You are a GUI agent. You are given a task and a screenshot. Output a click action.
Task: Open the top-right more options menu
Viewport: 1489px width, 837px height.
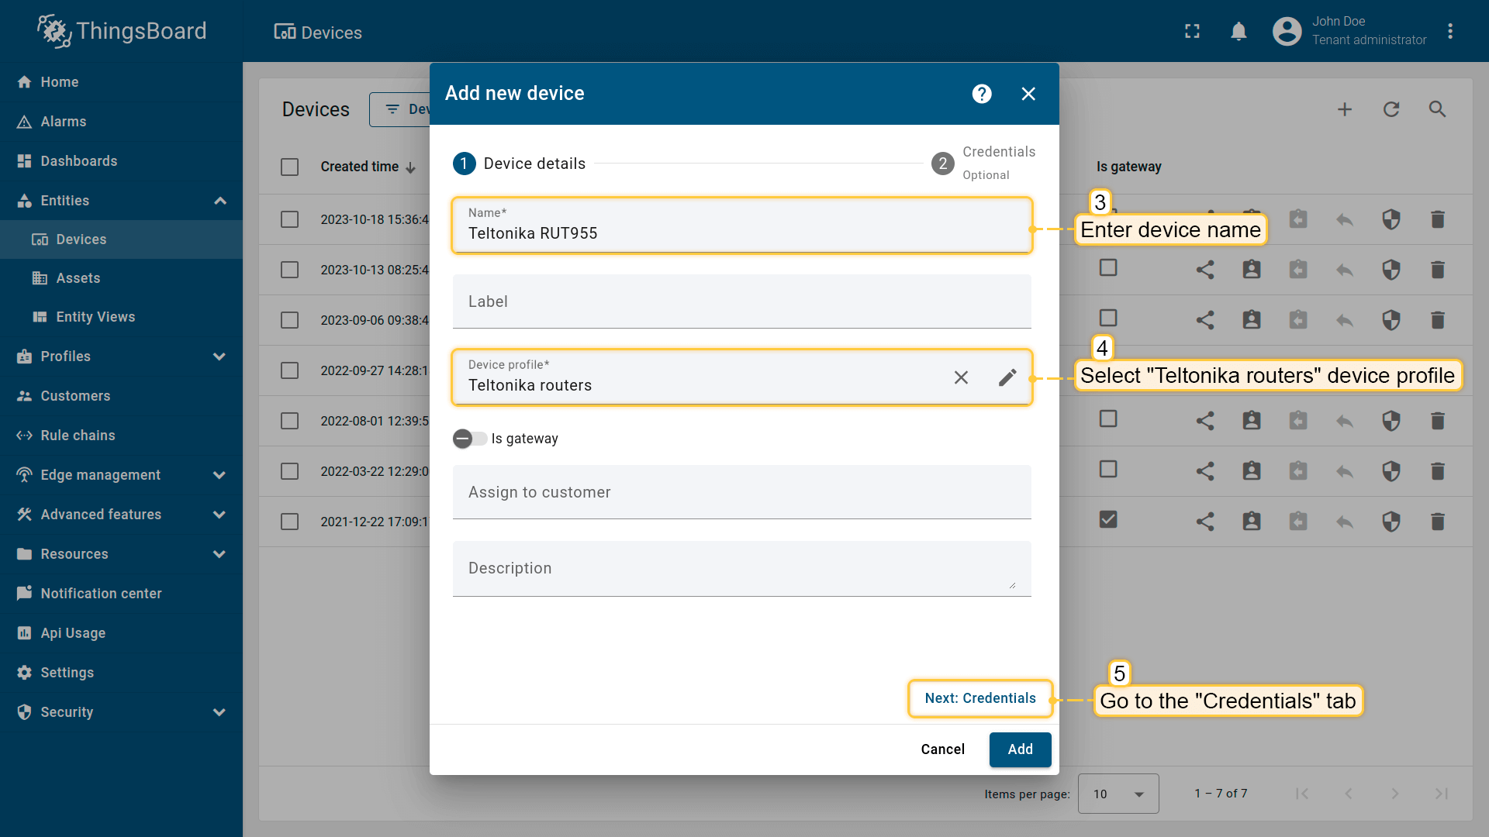[1449, 32]
